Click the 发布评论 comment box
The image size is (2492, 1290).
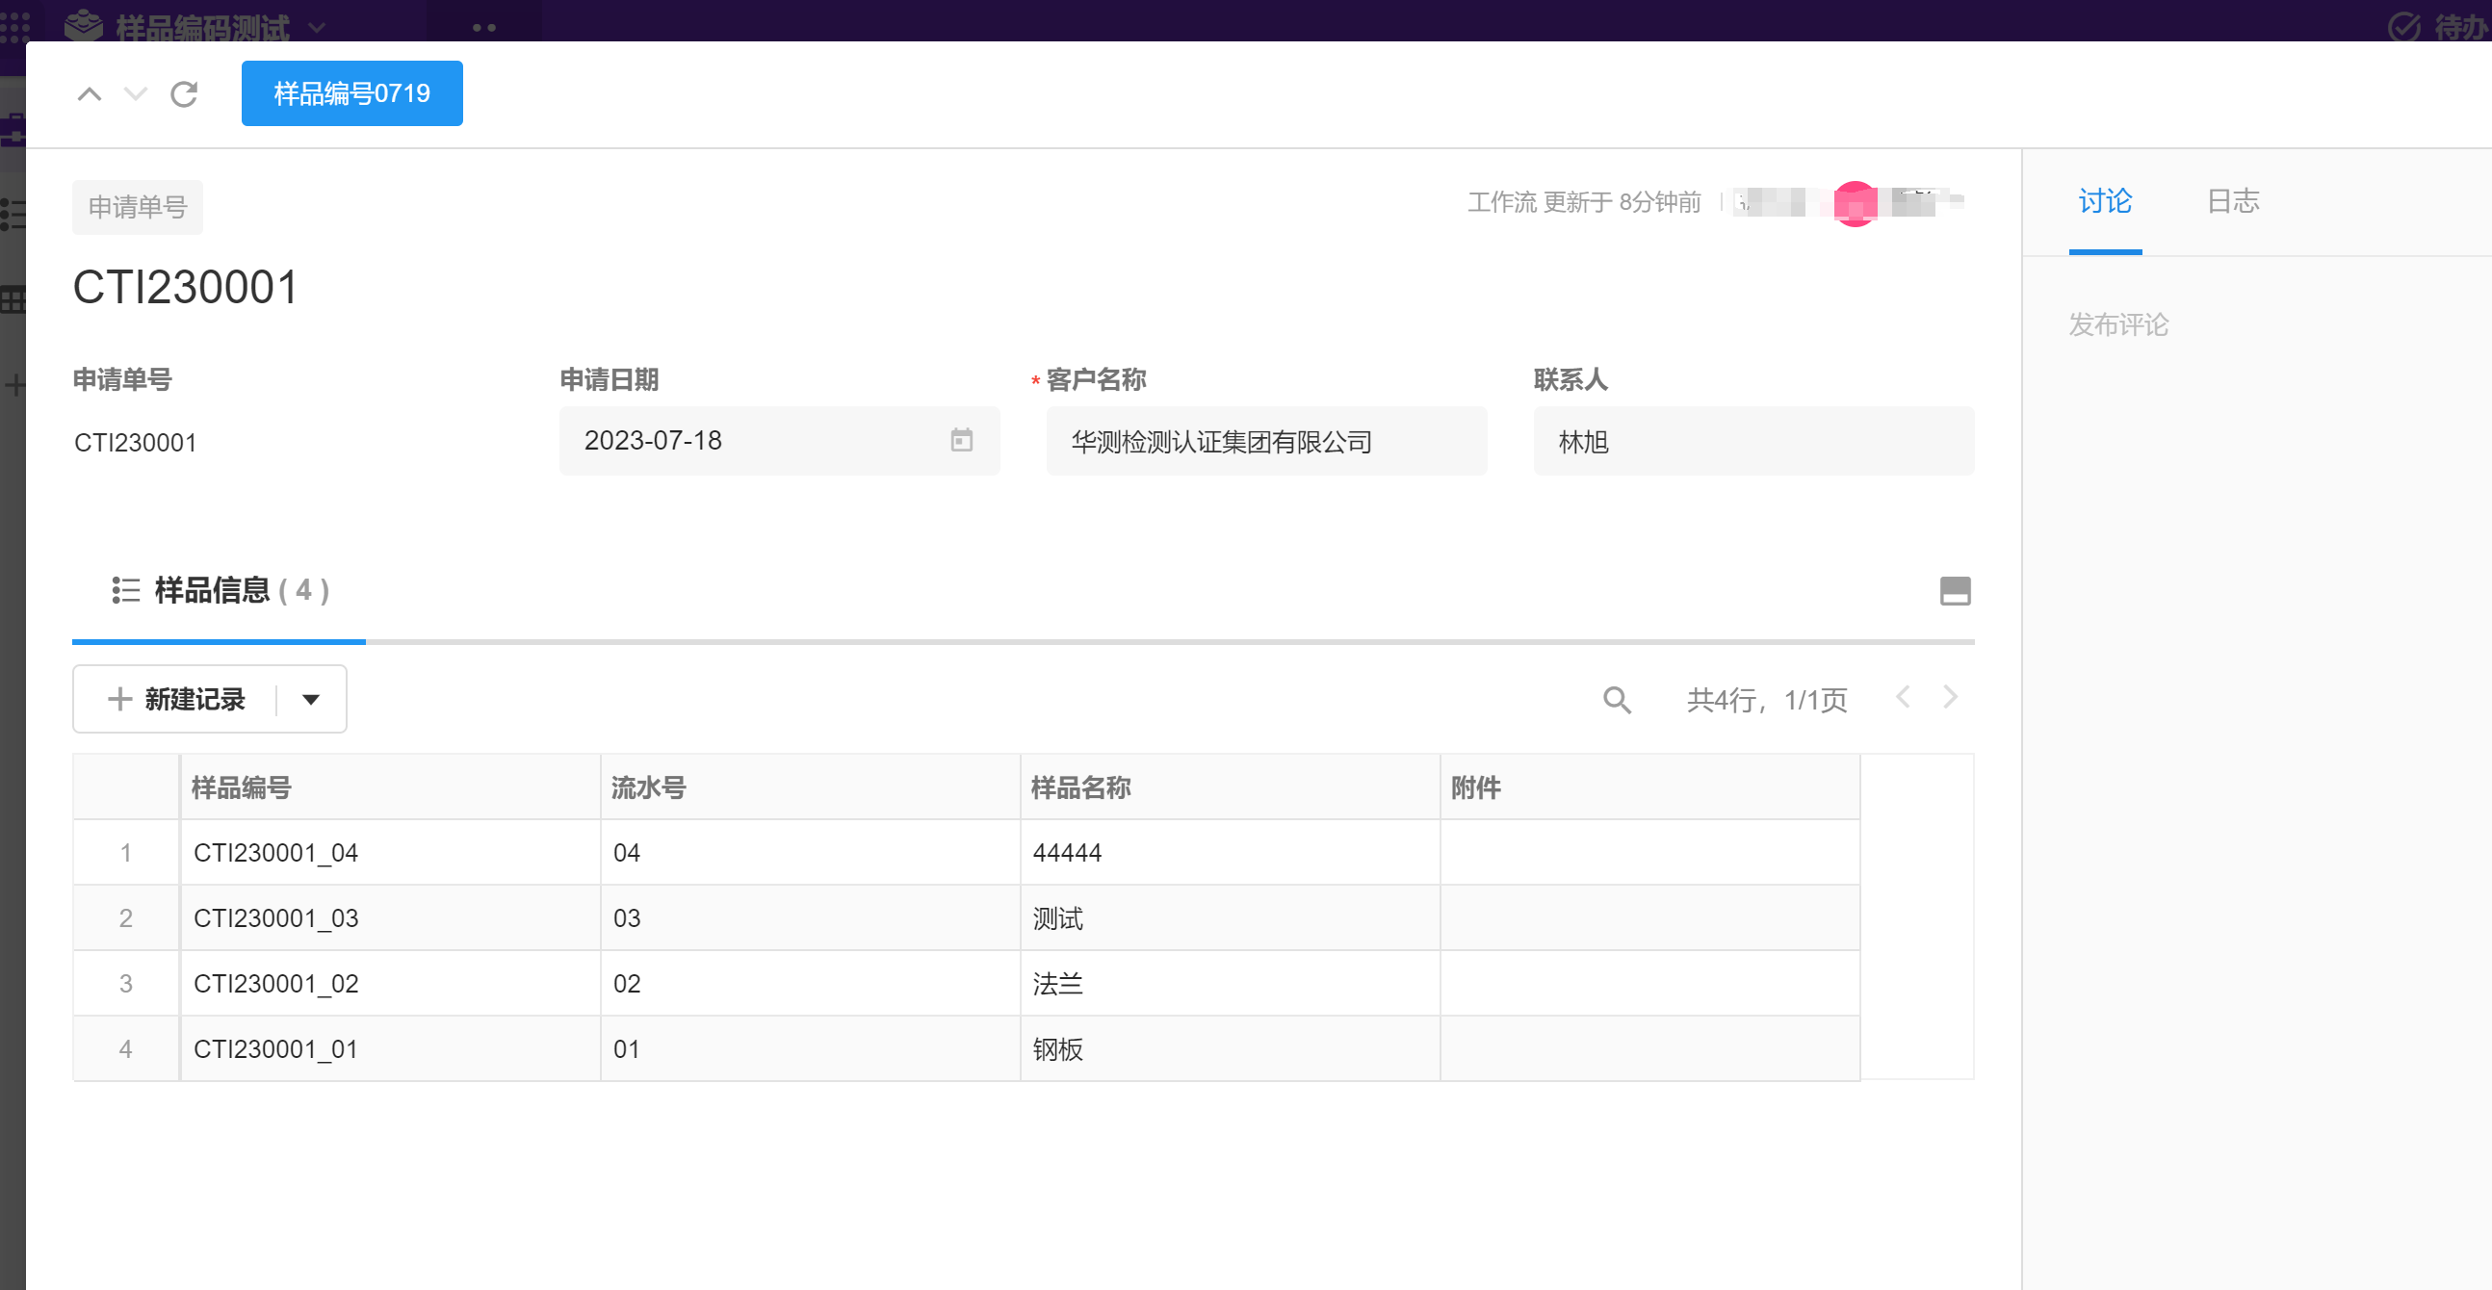point(2117,325)
